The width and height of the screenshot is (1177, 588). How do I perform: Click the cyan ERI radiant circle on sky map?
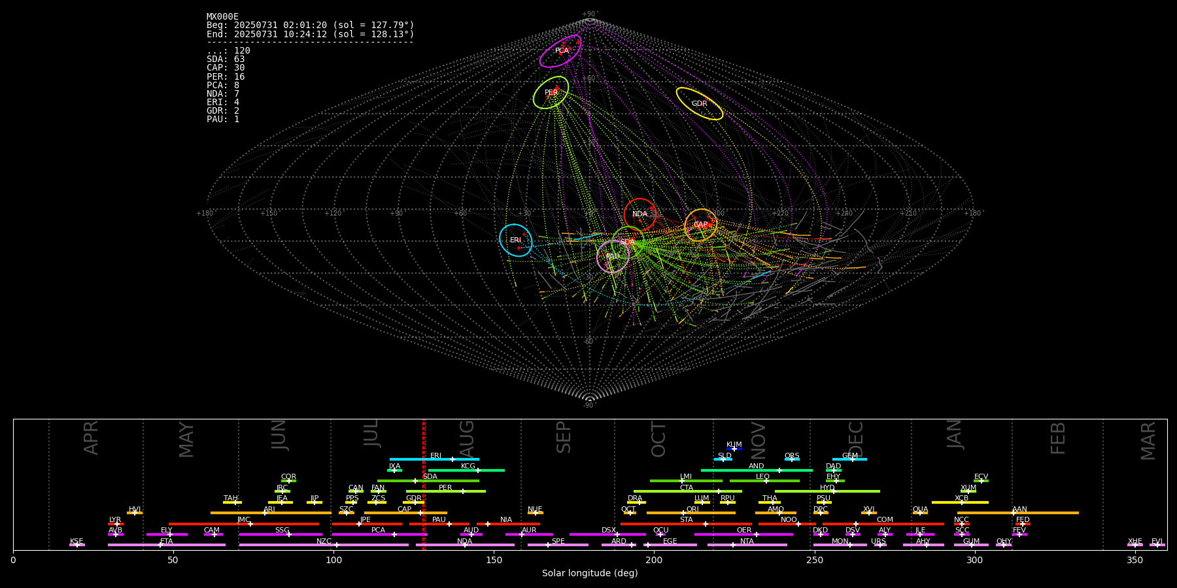coord(516,240)
